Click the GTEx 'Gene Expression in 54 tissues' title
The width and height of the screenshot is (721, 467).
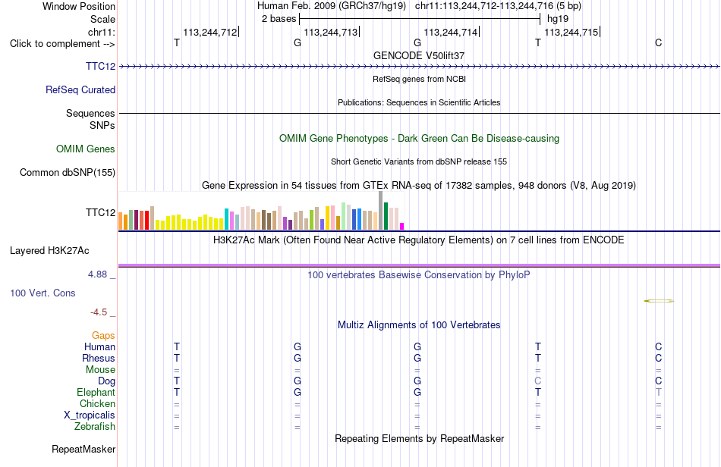click(419, 186)
